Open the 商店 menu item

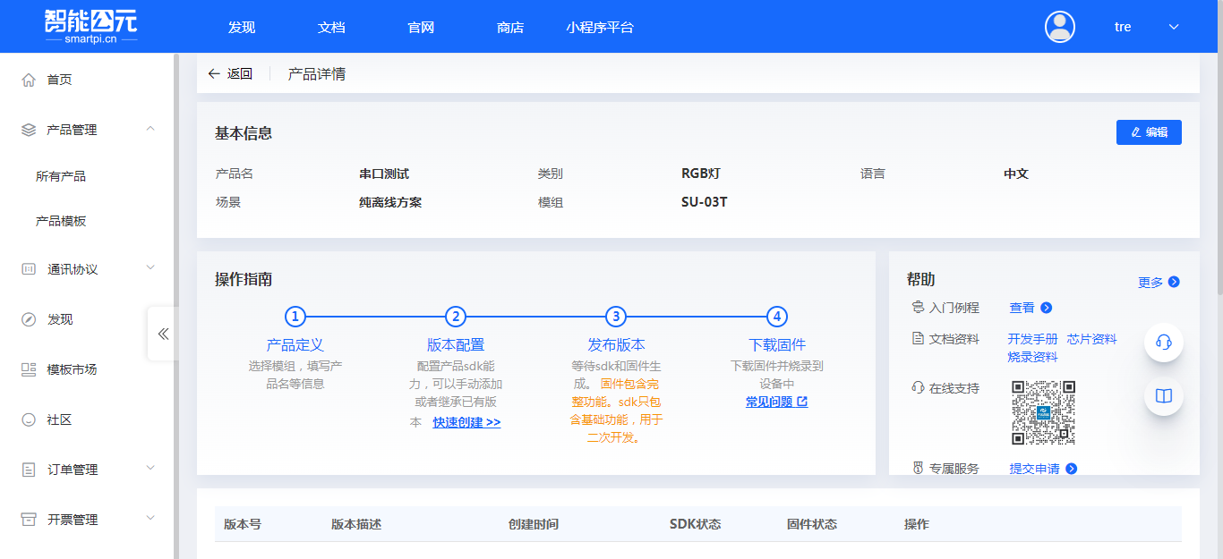pos(510,27)
